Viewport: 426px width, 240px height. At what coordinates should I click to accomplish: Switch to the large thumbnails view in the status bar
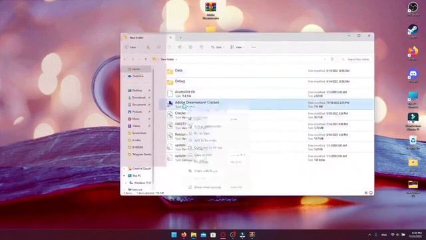(x=371, y=193)
